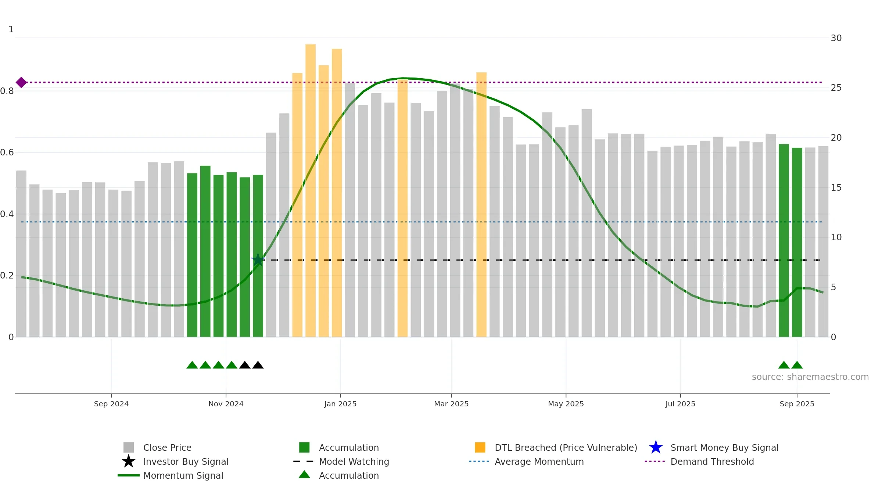The width and height of the screenshot is (882, 496).
Task: Click the green Accumulation triangle legend icon
Action: coord(304,474)
